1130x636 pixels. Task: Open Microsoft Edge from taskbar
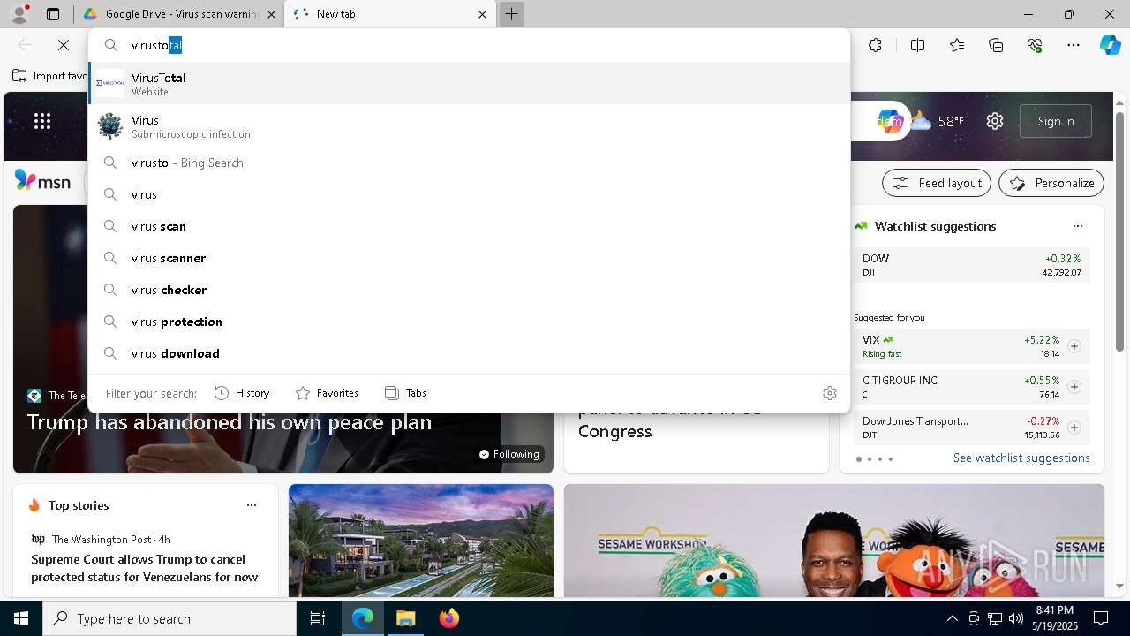[x=363, y=618]
